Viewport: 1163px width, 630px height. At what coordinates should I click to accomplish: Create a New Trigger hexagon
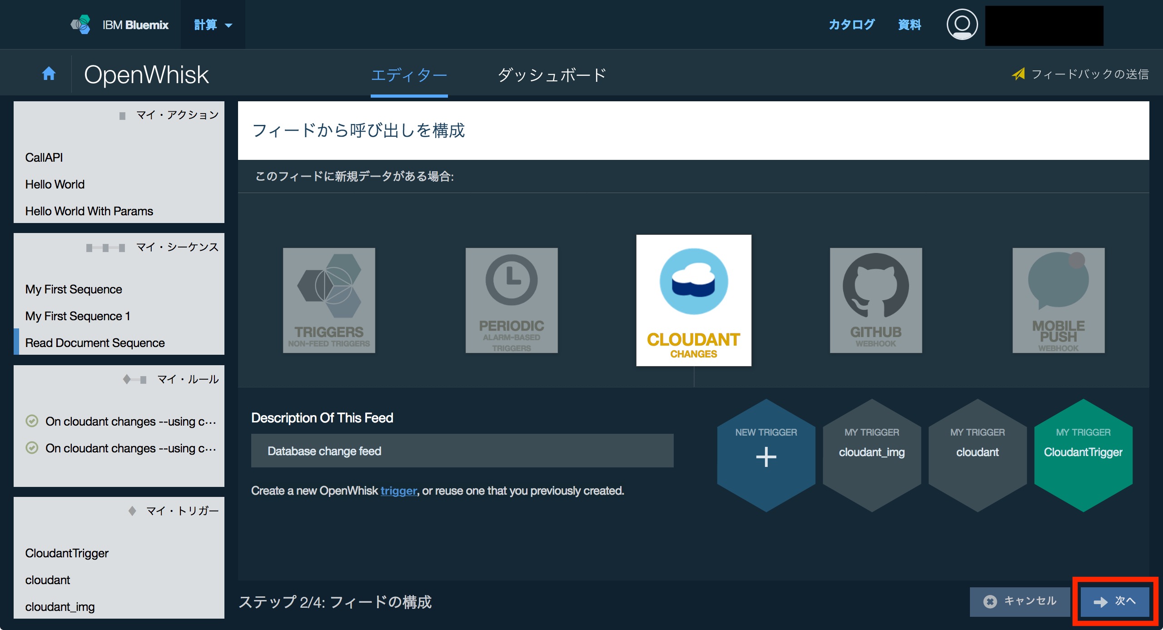[766, 456]
